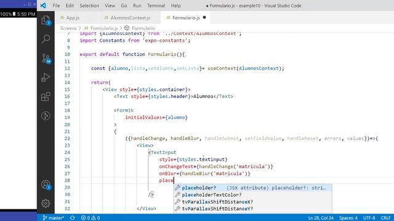
Task: Click the unsaved dot on Formulario.js tab
Action: tap(204, 18)
